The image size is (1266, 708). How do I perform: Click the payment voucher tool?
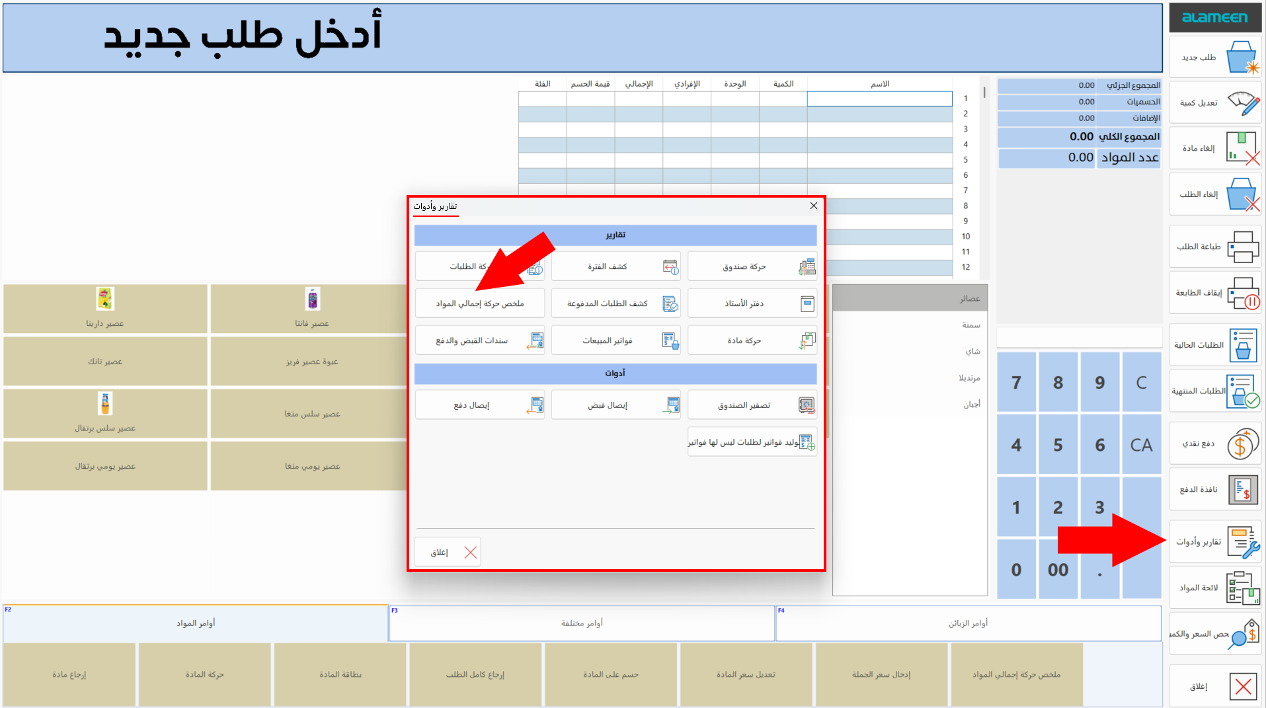(x=480, y=405)
